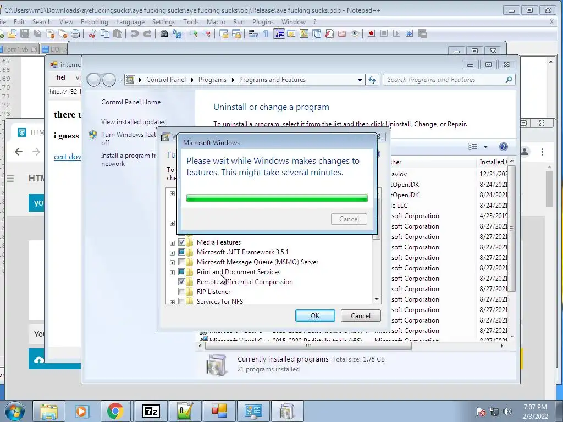Toggle Microsoft .NET Framework 3.5.1 checkbox
Image resolution: width=563 pixels, height=422 pixels.
tap(181, 252)
